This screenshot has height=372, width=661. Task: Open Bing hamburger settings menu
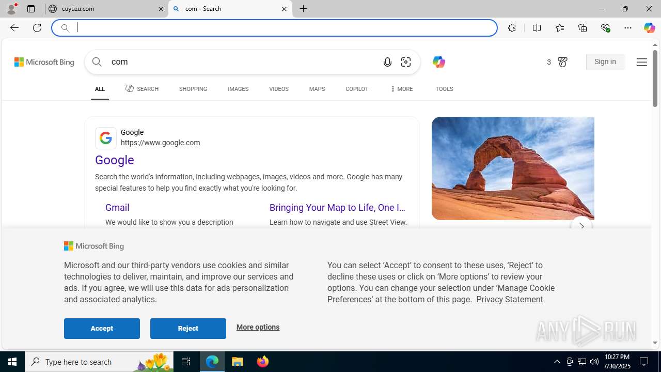(641, 62)
